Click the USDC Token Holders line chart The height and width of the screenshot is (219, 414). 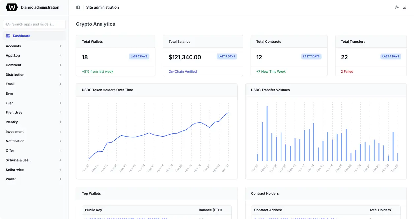158,135
